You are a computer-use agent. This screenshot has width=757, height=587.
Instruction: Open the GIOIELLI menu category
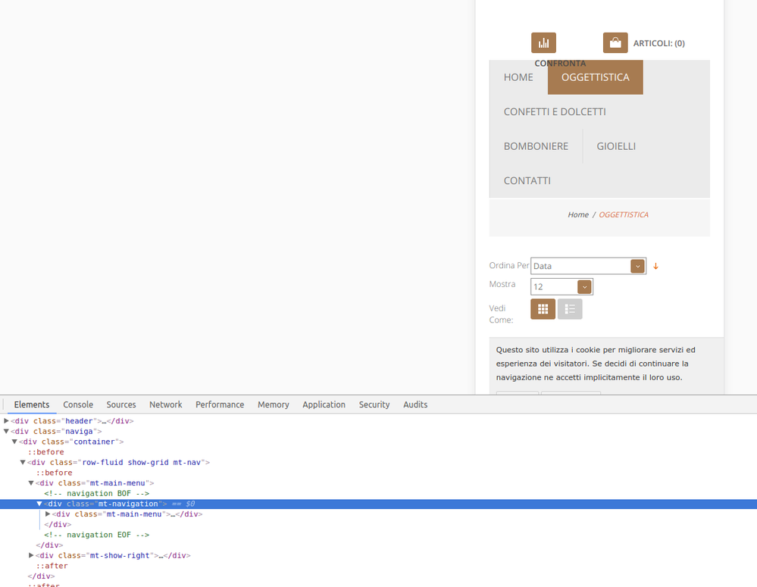616,146
